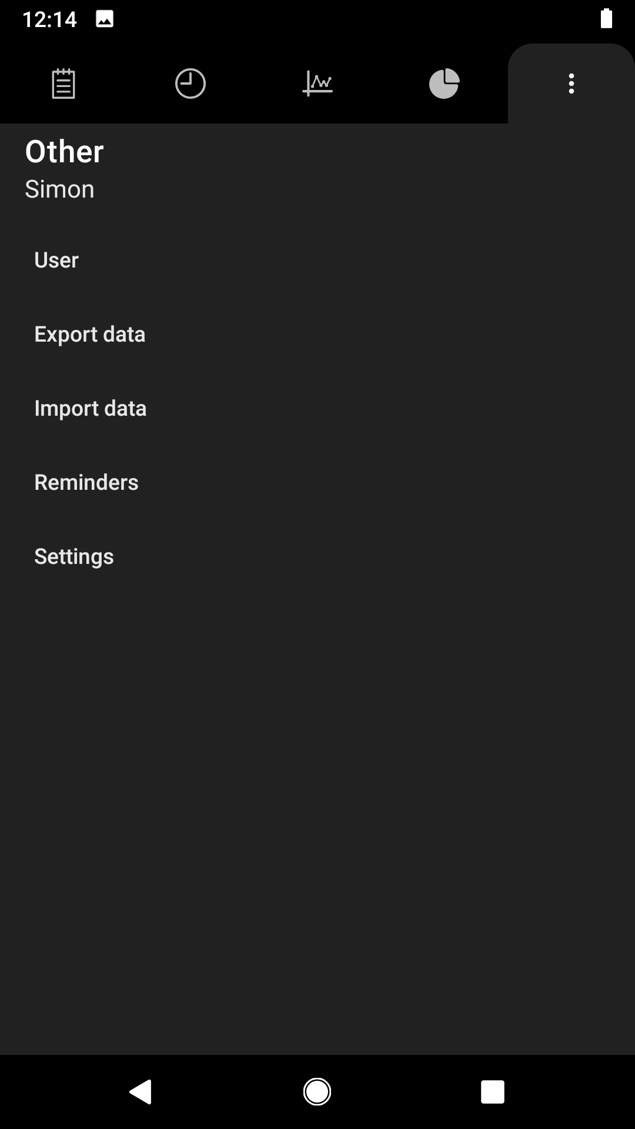Screen dimensions: 635x1129
Task: Select the three-dot Other tab
Action: (x=571, y=83)
